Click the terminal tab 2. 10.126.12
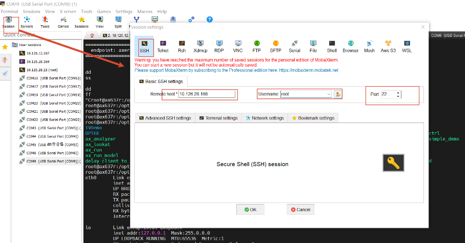The width and height of the screenshot is (465, 243). (116, 35)
